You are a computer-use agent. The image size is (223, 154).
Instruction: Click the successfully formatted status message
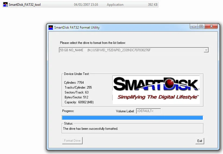coord(90,129)
